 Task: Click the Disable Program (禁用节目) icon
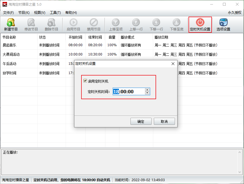point(94,25)
